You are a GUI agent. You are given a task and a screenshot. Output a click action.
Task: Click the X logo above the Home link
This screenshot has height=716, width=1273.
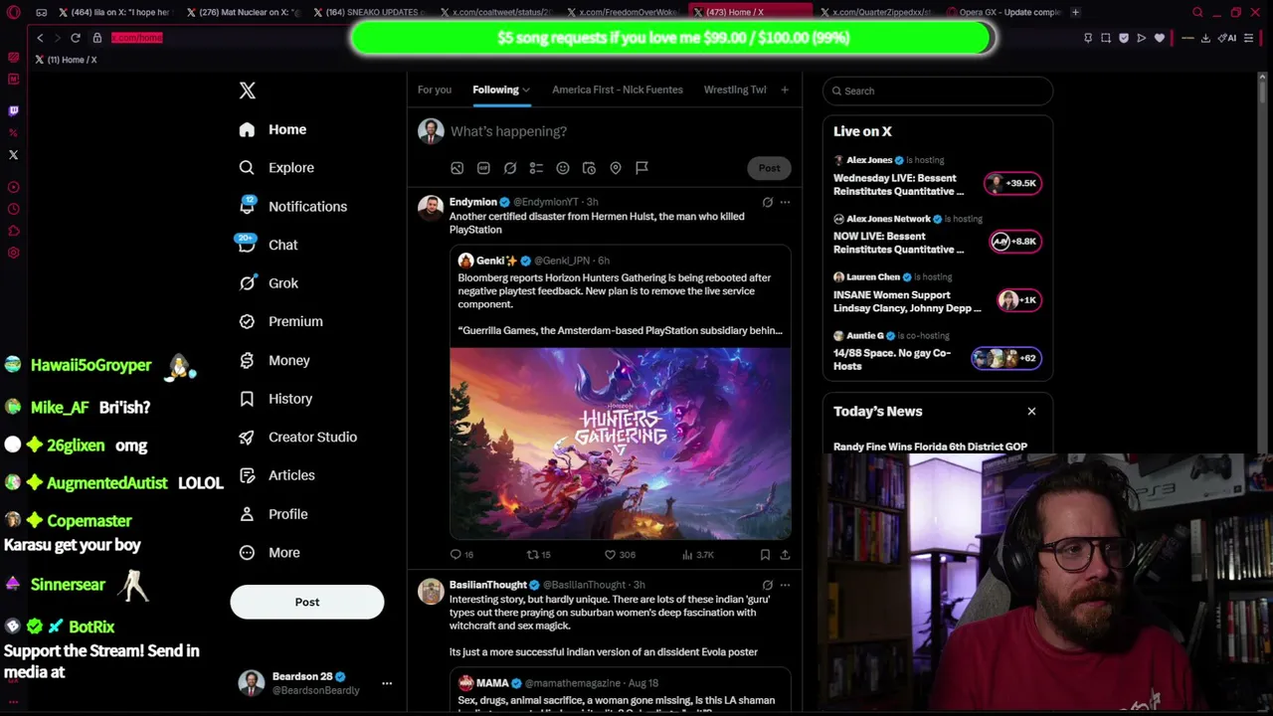(248, 90)
